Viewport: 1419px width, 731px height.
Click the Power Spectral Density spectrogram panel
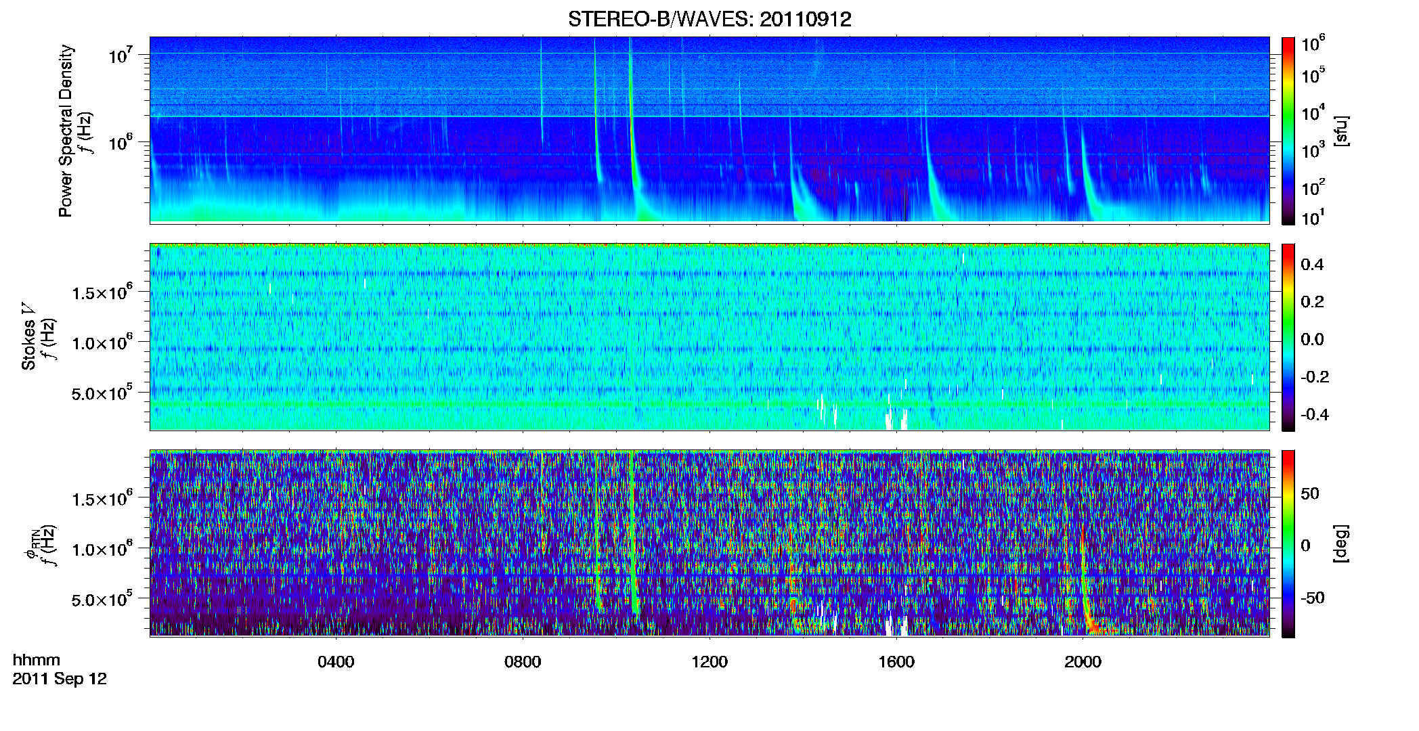tap(709, 130)
